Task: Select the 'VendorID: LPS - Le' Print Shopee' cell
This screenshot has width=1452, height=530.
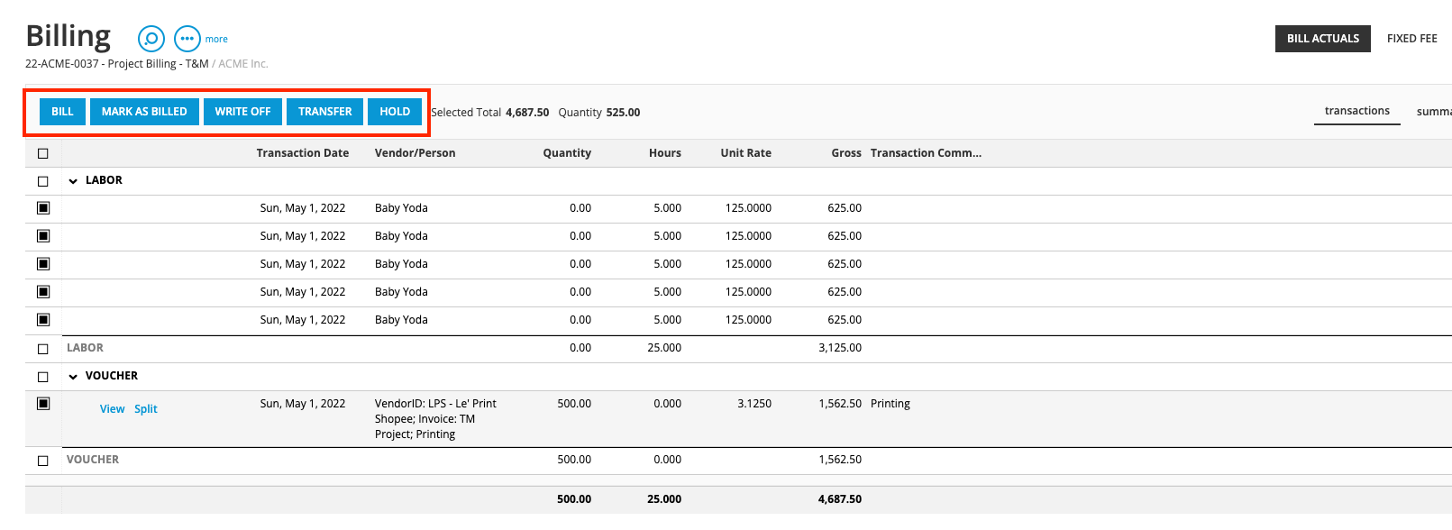Action: (x=436, y=419)
